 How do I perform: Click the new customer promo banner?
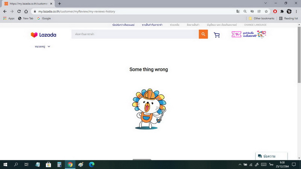pyautogui.click(x=249, y=34)
